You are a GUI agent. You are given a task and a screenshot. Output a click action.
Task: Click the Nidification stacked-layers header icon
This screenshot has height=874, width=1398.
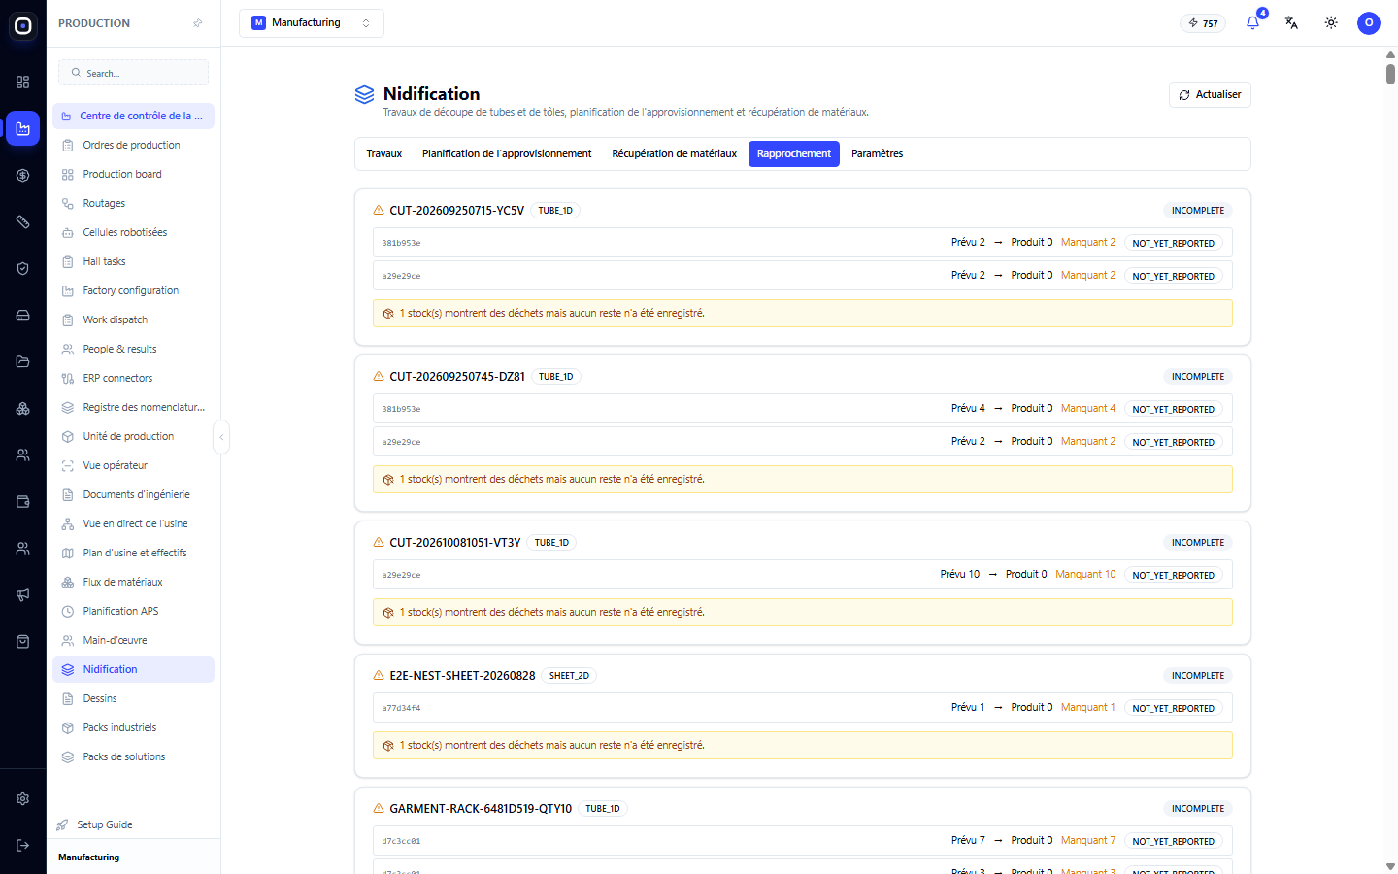pyautogui.click(x=364, y=94)
